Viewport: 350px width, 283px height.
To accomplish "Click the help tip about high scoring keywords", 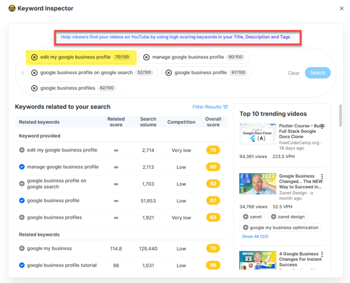I will coord(175,37).
